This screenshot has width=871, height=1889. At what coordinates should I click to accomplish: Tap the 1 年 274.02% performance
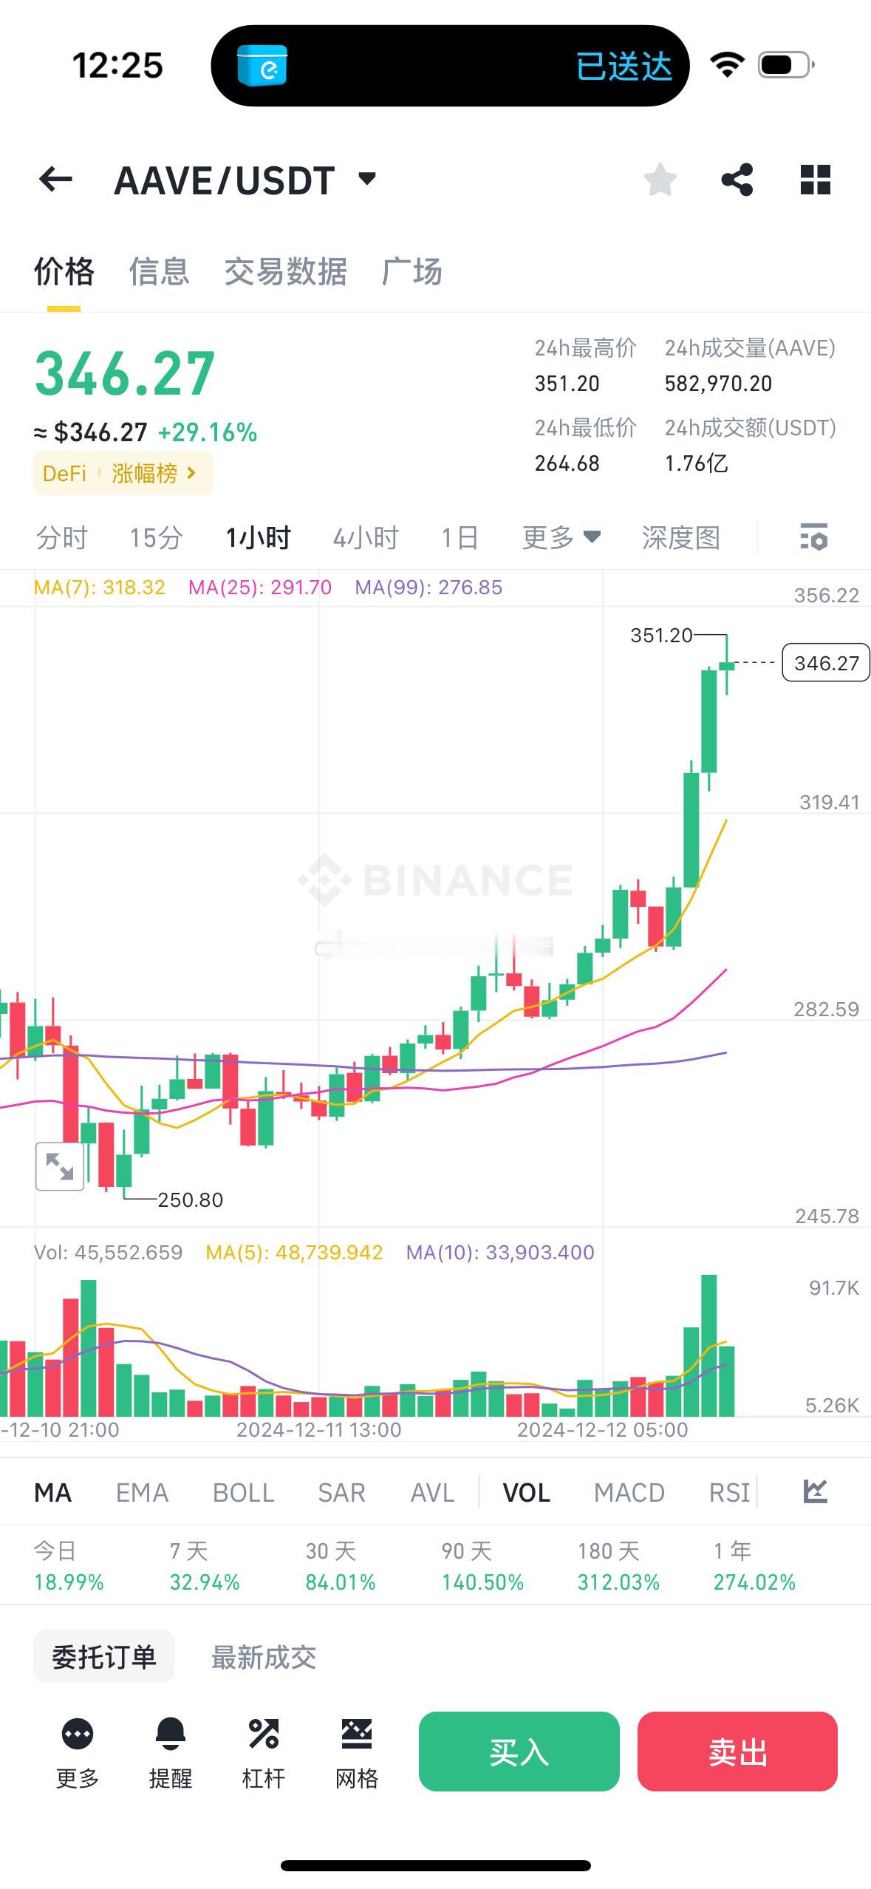click(754, 1566)
